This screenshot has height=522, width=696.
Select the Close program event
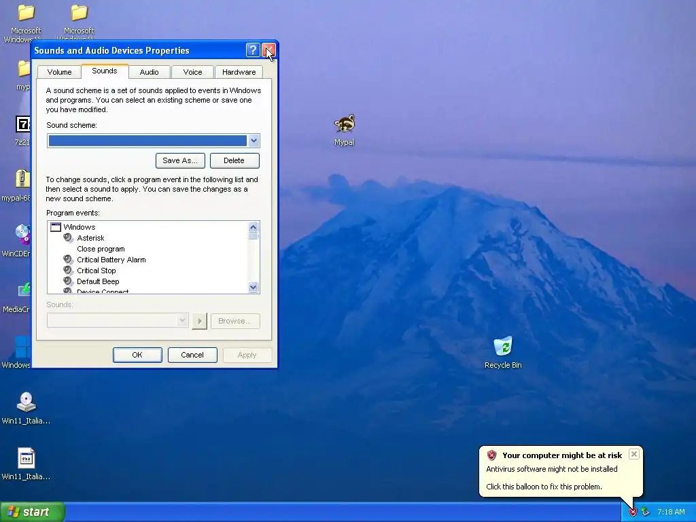pyautogui.click(x=101, y=249)
